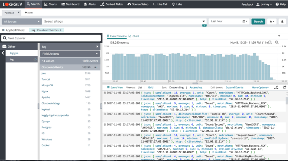Launch Live Tail
Screen dimensions: 288x161
pos(160,4)
